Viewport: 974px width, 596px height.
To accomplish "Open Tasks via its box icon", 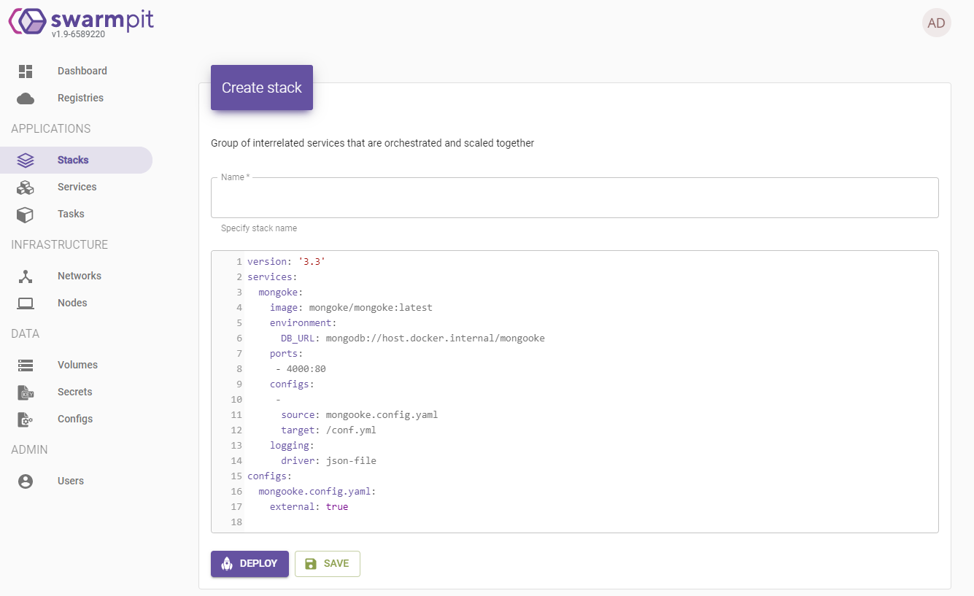I will tap(25, 214).
